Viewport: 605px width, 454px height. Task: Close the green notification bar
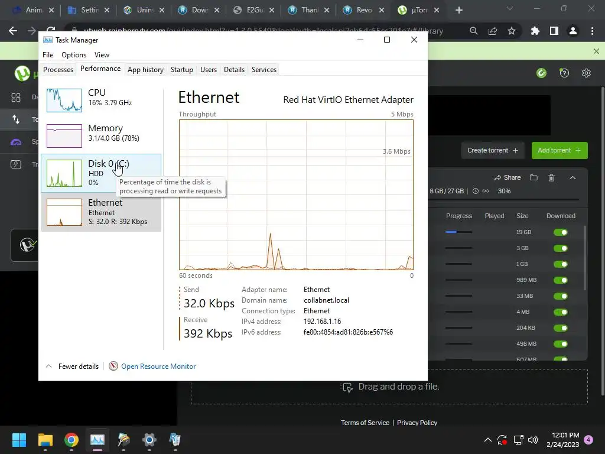pos(596,51)
